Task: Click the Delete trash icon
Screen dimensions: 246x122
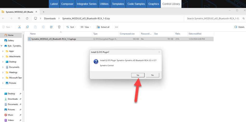Action: tap(59, 27)
